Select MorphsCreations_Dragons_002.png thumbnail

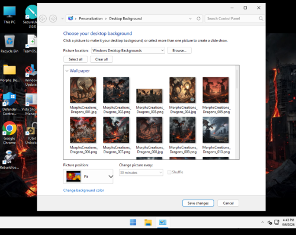[x=116, y=90]
